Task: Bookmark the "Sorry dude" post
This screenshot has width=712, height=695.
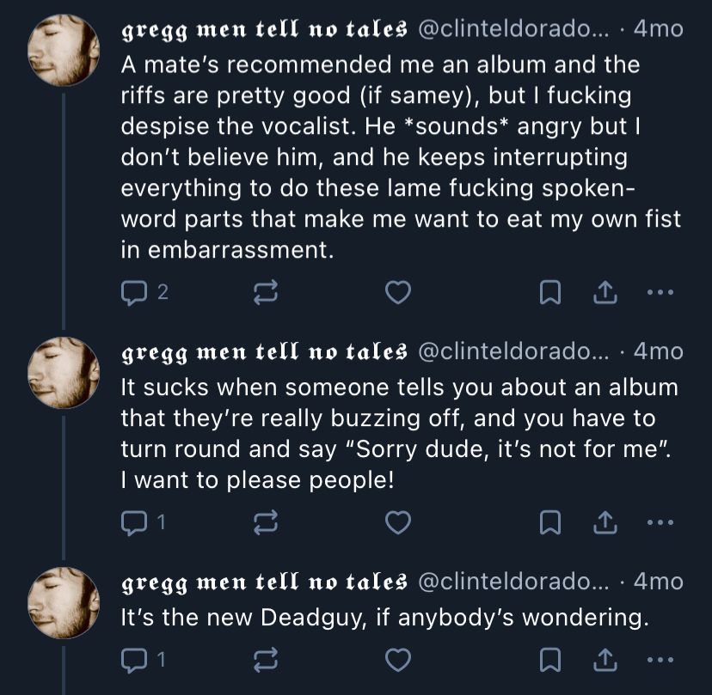Action: tap(549, 521)
